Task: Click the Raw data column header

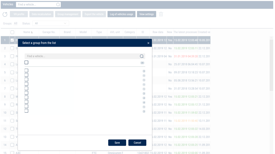Action: click(x=158, y=32)
